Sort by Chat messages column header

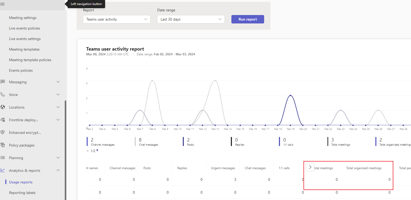point(255,168)
